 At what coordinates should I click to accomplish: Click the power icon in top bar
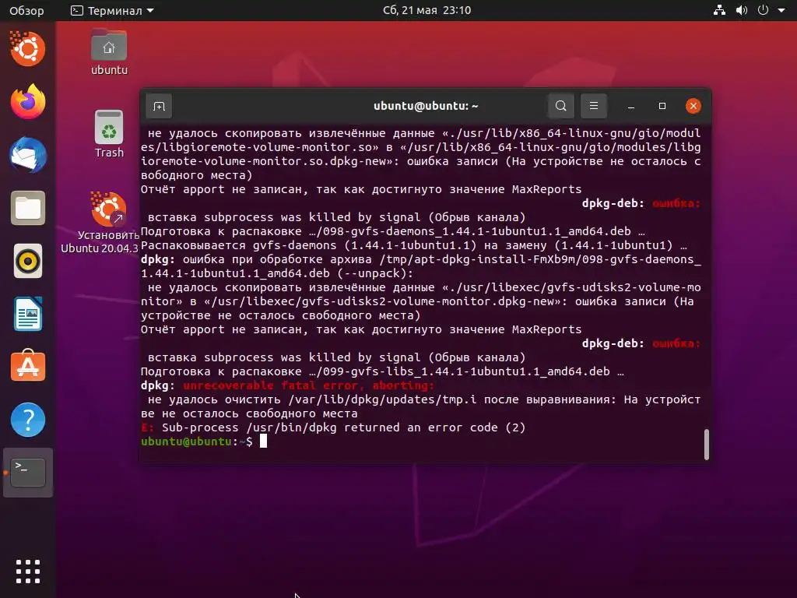point(763,10)
